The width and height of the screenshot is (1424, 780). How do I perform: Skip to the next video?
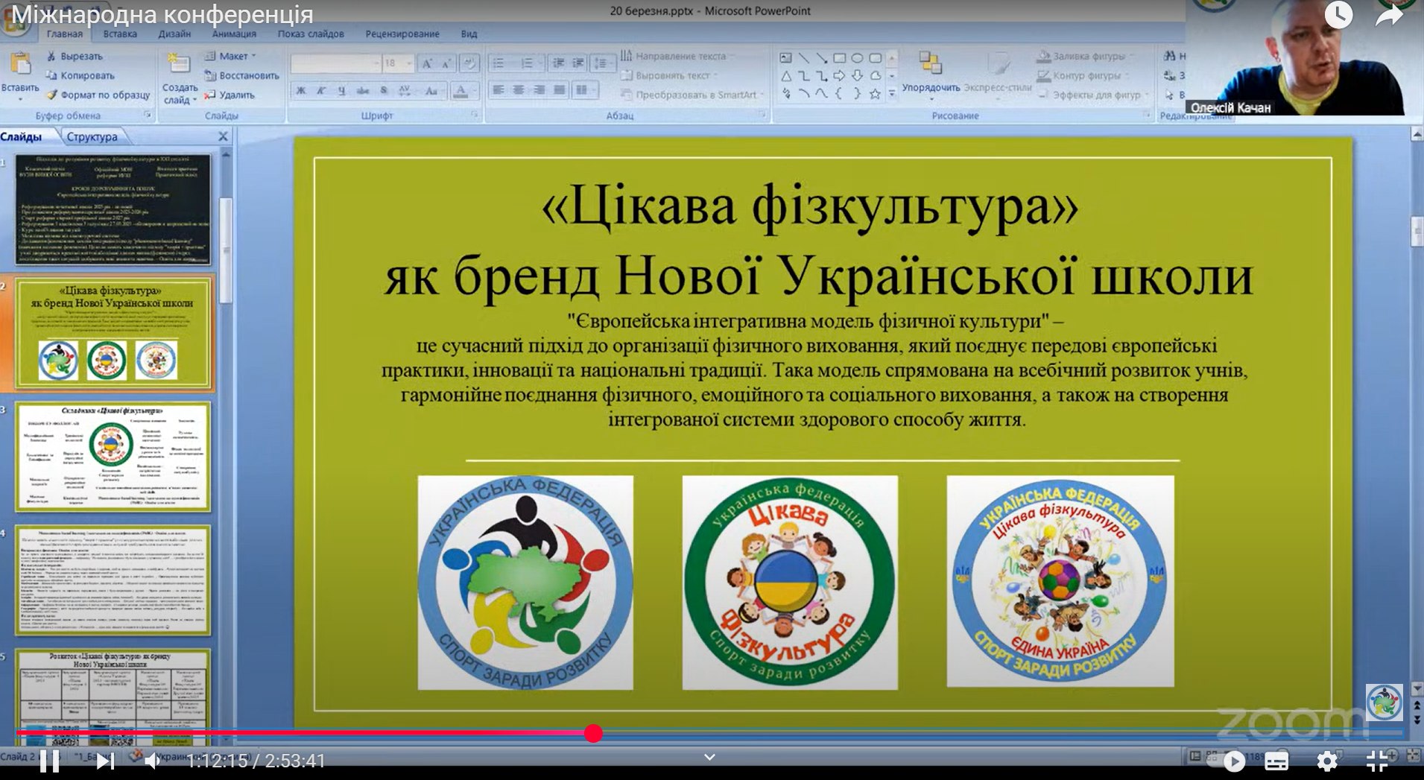click(x=105, y=761)
